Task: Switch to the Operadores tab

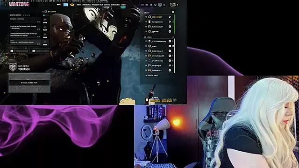Action: [86, 5]
